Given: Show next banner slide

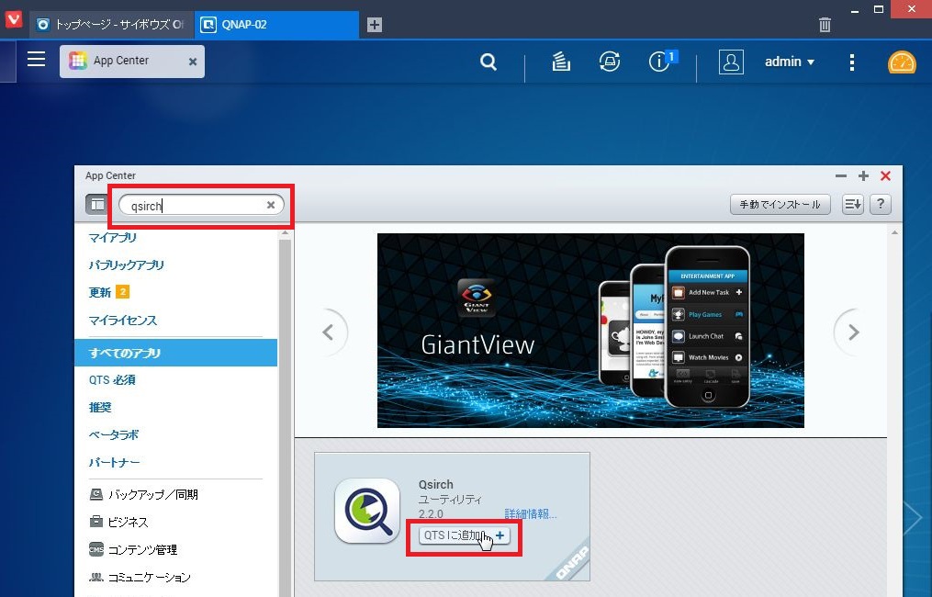Looking at the screenshot, I should (x=852, y=332).
